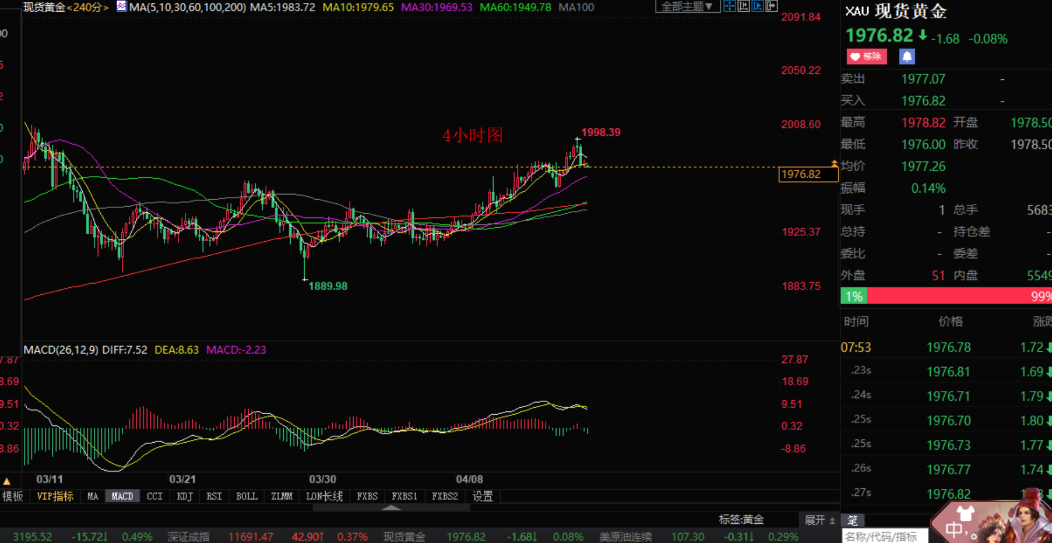Click the crosshair cursor toolbar icon
Screen dimensions: 1052x543
point(729,6)
